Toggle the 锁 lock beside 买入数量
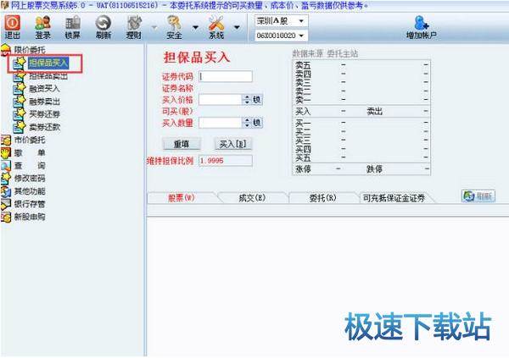 (257, 123)
